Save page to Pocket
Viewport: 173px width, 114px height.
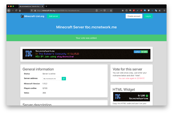(x=105, y=11)
